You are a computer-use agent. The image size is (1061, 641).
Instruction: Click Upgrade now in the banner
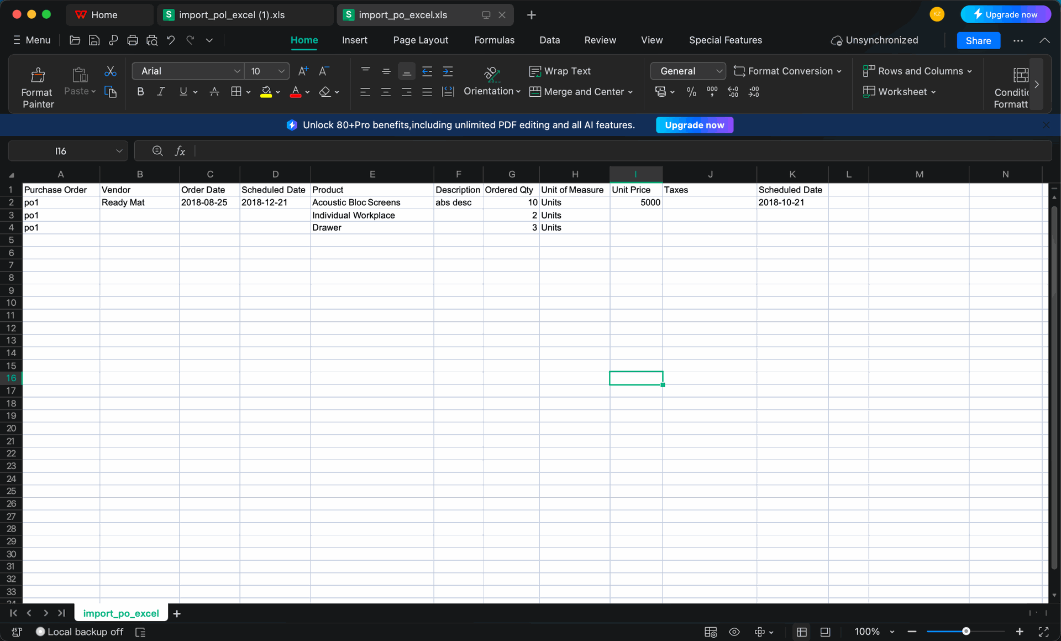[694, 125]
